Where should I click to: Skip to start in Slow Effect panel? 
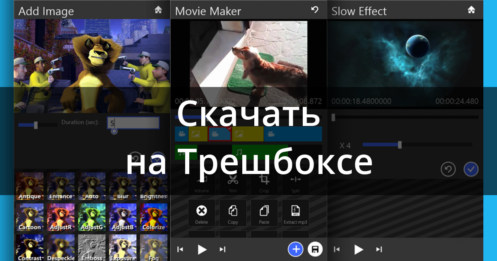click(337, 249)
